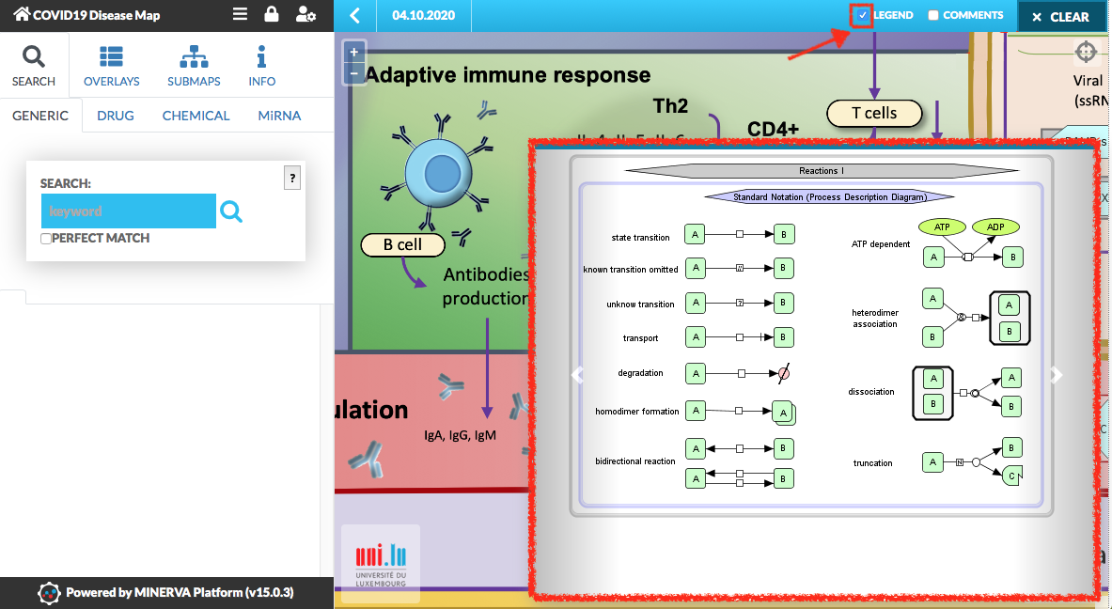This screenshot has width=1112, height=609.
Task: Uncheck the Legend checkbox
Action: (x=862, y=15)
